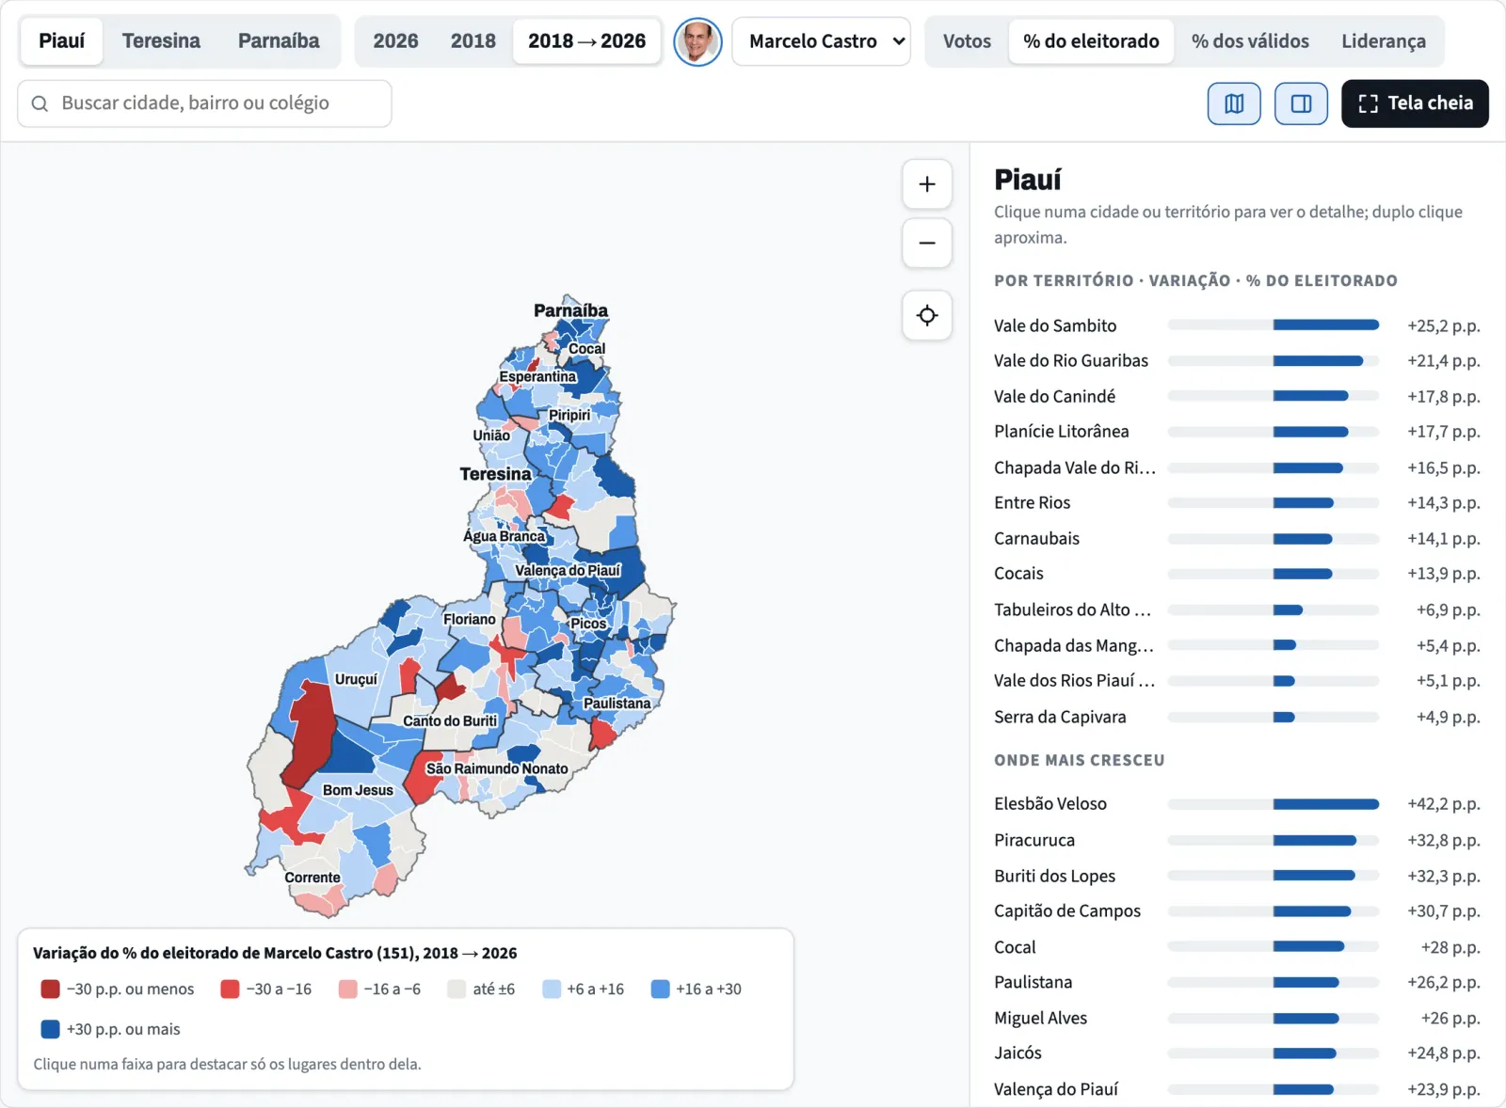Highlight the até ±6 legend range
Screen dimensions: 1506x1108
click(x=481, y=989)
